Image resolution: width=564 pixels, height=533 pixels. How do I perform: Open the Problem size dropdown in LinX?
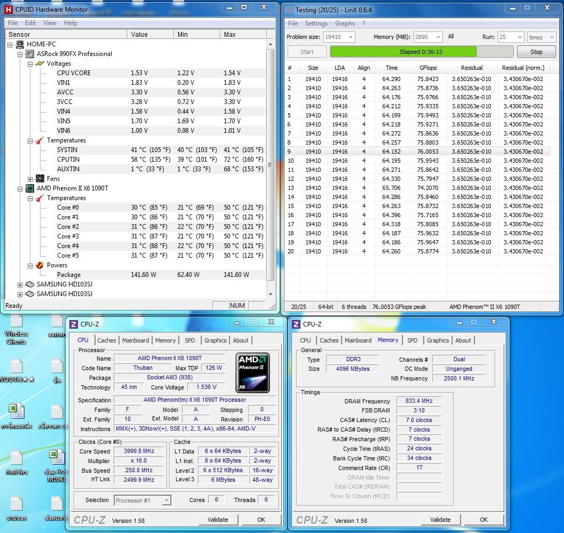351,37
